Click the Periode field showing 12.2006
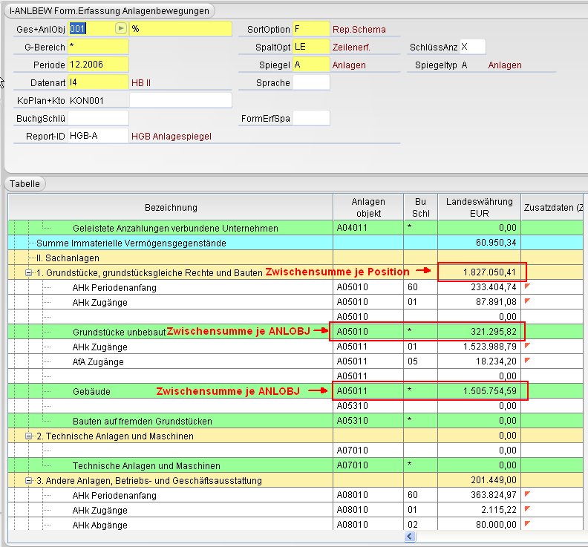 (x=98, y=65)
